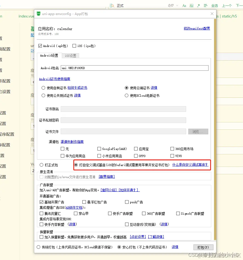Screen dimensions: 243x260
Task: Open the 0/0 match count dropdown arrow
Action: point(177,6)
